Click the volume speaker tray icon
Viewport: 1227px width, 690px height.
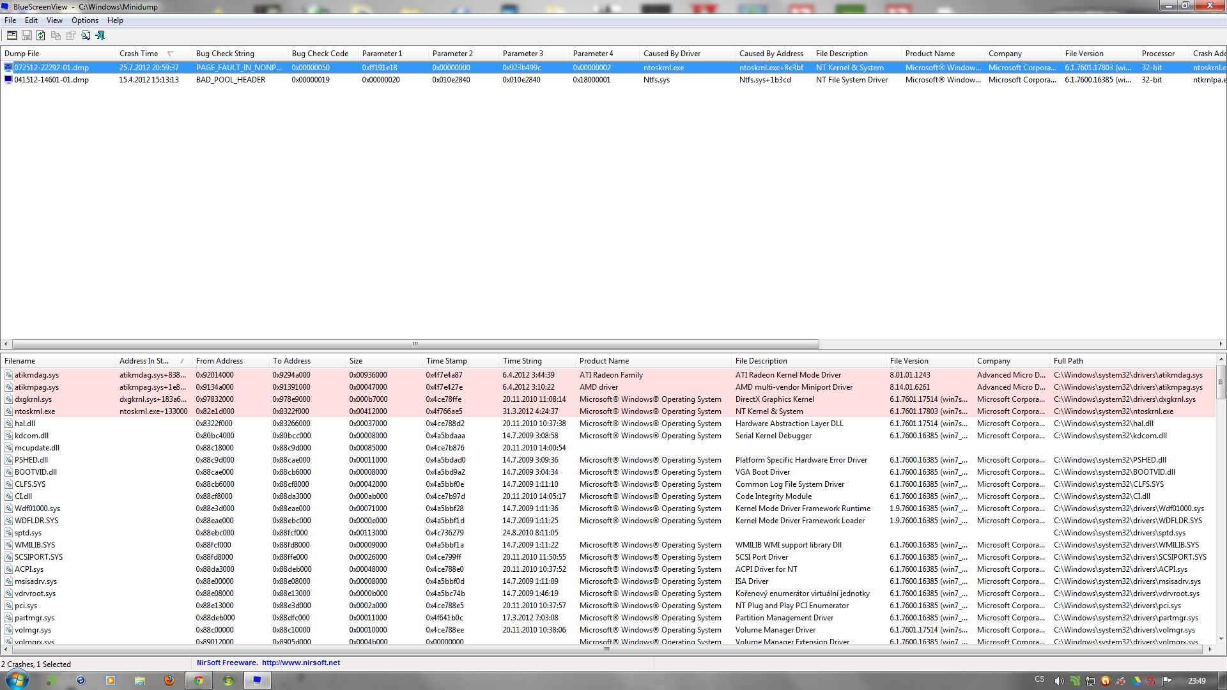pyautogui.click(x=1059, y=681)
